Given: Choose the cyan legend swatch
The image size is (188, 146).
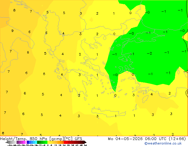Looking at the screenshot, I should click(x=36, y=142).
